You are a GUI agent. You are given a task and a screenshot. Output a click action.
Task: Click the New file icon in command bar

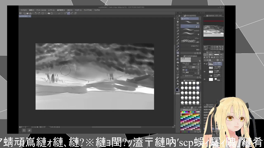click(24, 13)
